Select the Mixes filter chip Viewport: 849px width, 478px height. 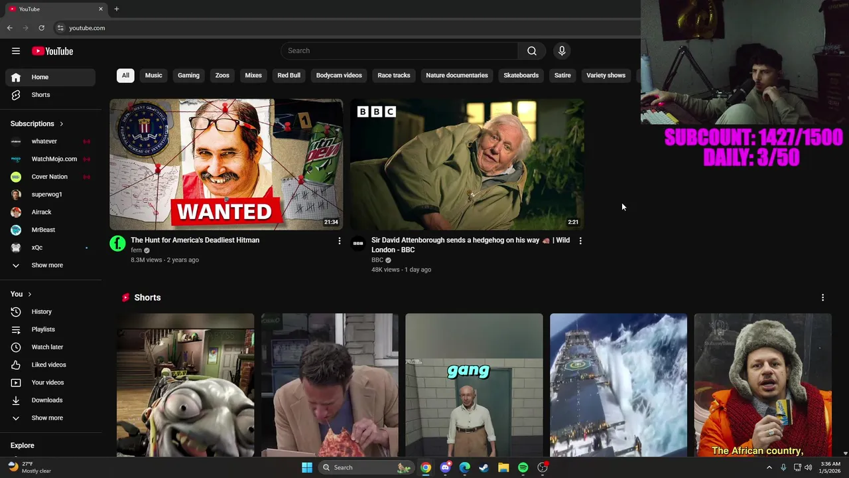pos(253,76)
